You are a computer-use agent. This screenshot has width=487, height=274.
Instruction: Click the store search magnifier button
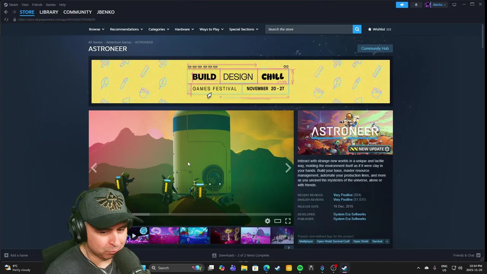coord(357,29)
